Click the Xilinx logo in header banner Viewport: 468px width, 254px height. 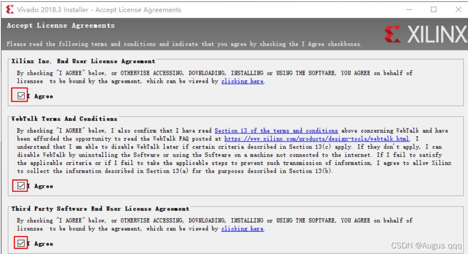[x=426, y=34]
